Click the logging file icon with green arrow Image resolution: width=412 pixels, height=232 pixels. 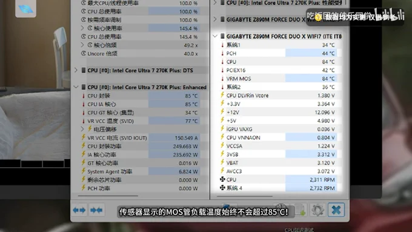point(300,210)
